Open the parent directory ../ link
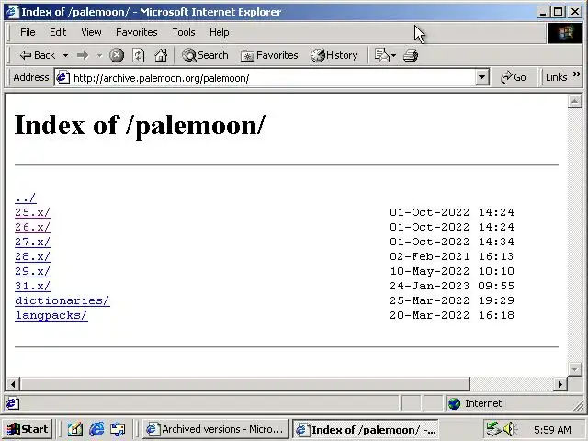Screen dimensions: 588x441 click(x=26, y=198)
